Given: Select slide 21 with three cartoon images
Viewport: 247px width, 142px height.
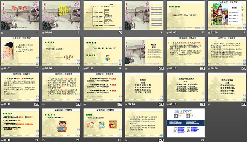Looking at the screenshot, I should 103,123.
